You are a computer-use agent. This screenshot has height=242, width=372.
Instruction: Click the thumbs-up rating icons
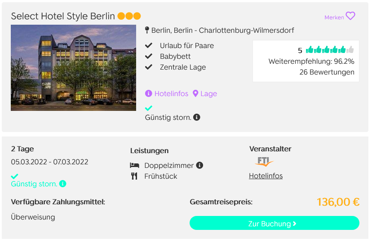tap(330, 50)
